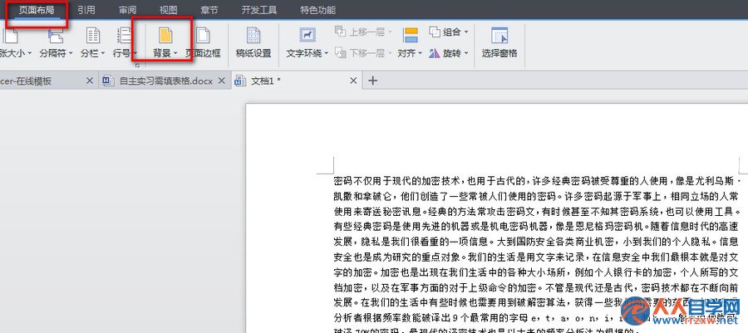Expand the 分隔符 dropdown arrow
This screenshot has width=748, height=333.
[x=71, y=53]
